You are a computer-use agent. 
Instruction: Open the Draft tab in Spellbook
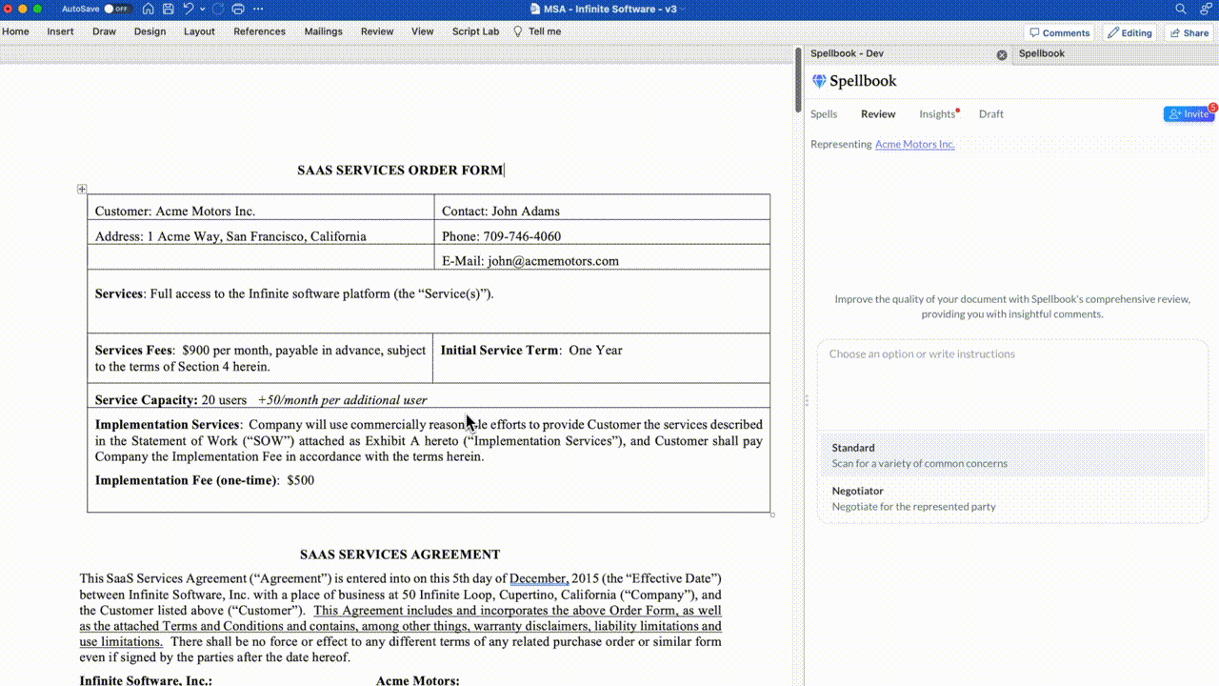[x=991, y=113]
